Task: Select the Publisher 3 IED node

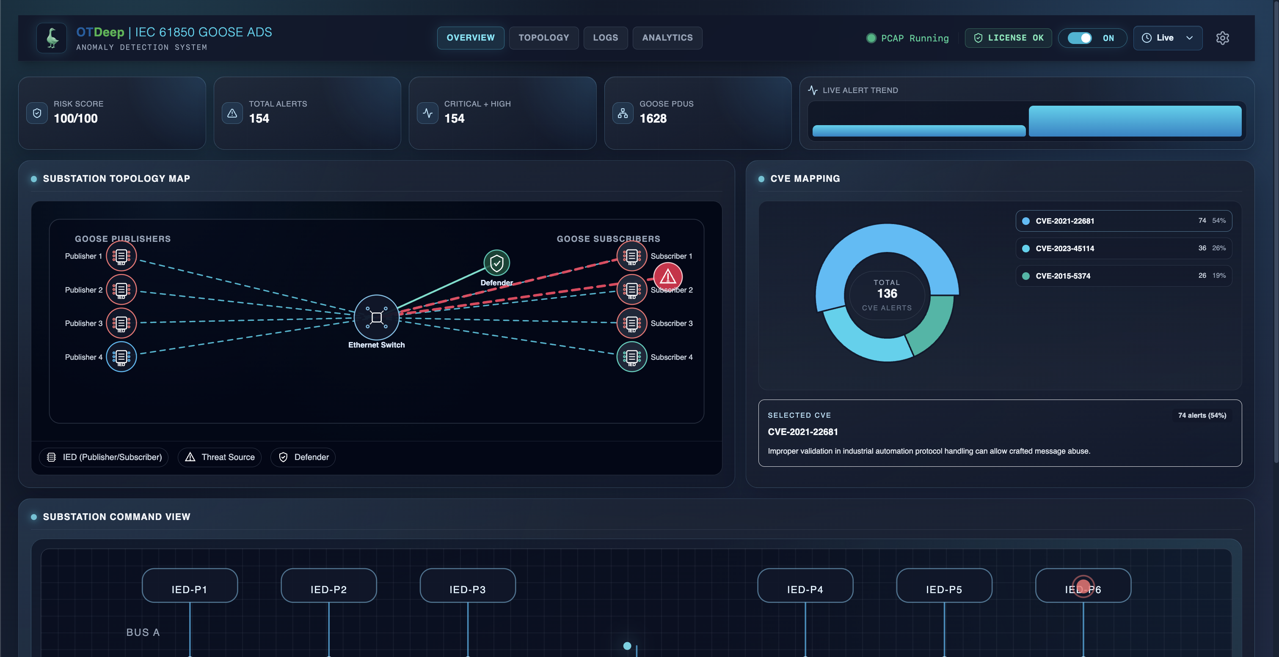Action: (121, 323)
